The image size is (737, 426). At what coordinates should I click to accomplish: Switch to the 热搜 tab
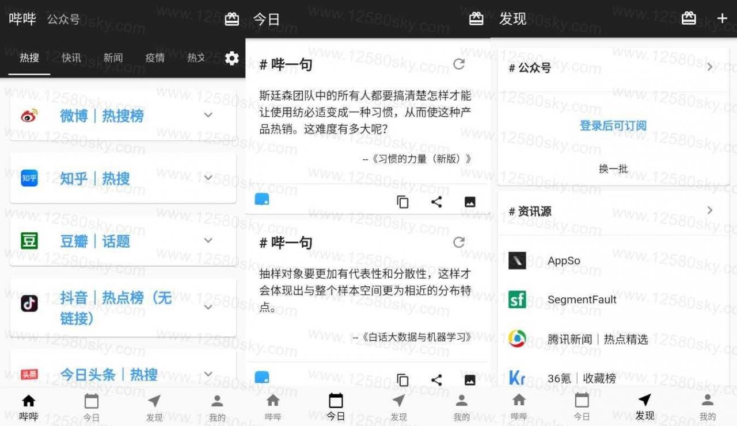click(x=29, y=57)
